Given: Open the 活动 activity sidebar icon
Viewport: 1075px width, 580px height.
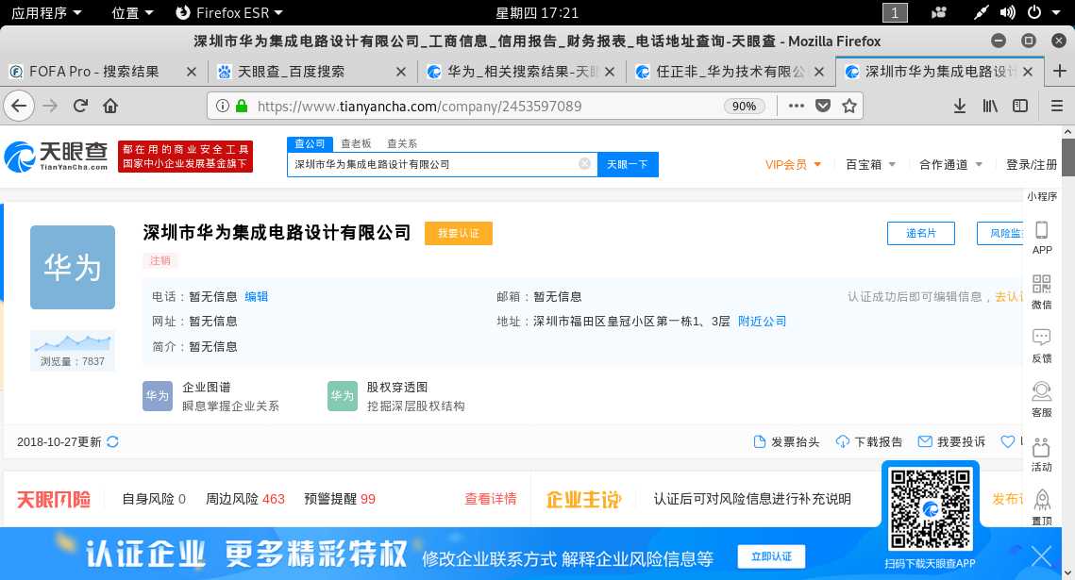Looking at the screenshot, I should (1041, 454).
